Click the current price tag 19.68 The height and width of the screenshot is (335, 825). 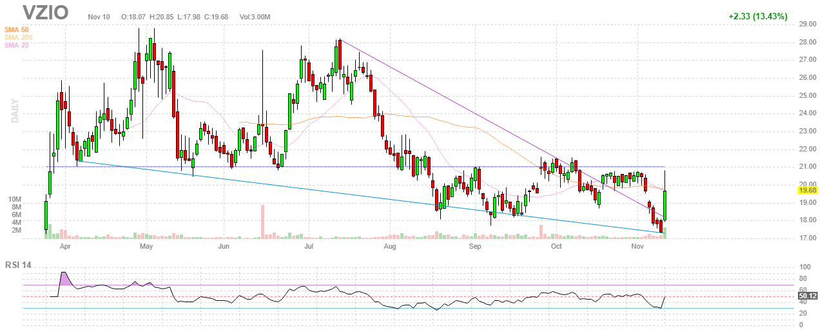click(x=807, y=191)
